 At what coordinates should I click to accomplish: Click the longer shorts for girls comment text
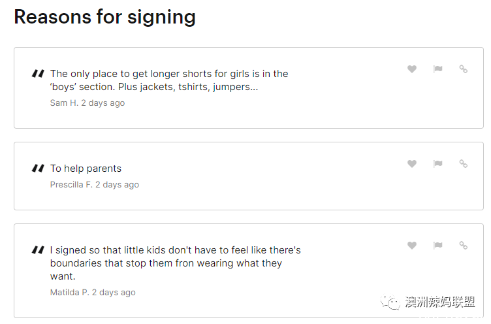(x=169, y=80)
